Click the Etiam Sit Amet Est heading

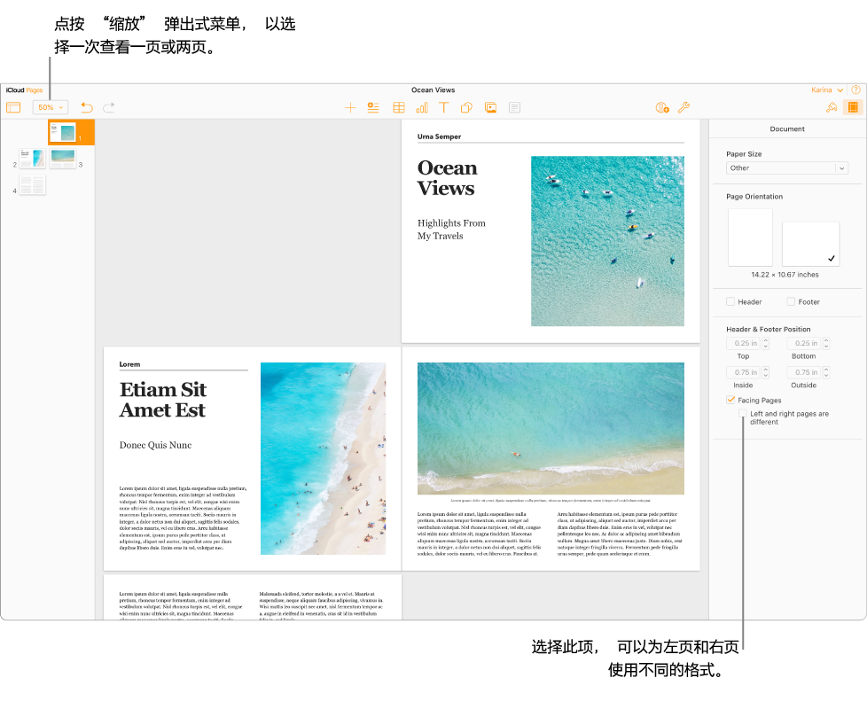[x=163, y=400]
